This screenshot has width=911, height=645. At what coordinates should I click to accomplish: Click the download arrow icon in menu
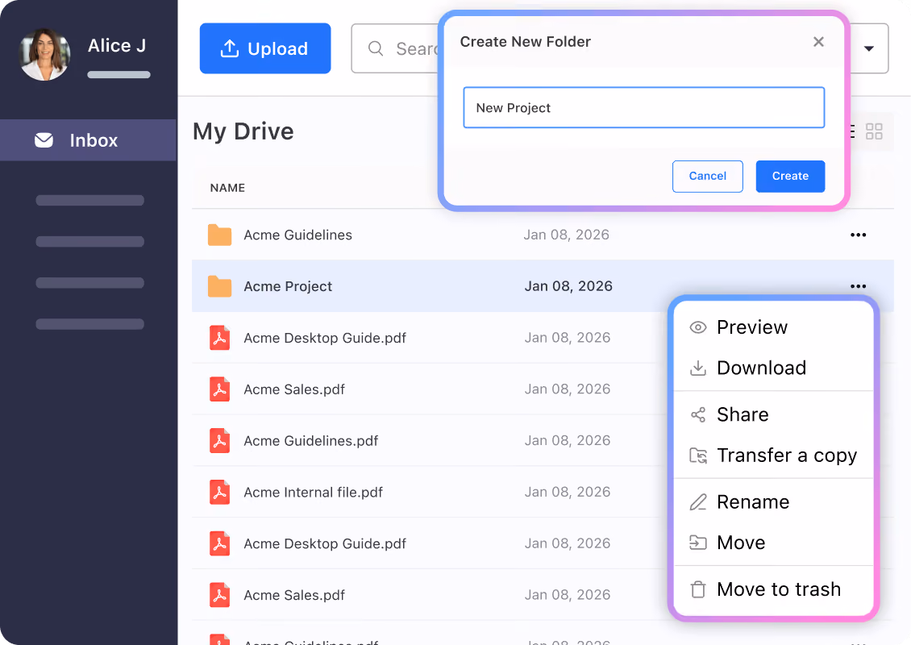698,368
